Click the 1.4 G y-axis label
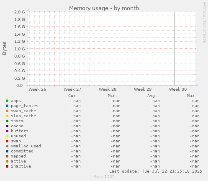The width and height of the screenshot is (208, 181). pos(20,34)
